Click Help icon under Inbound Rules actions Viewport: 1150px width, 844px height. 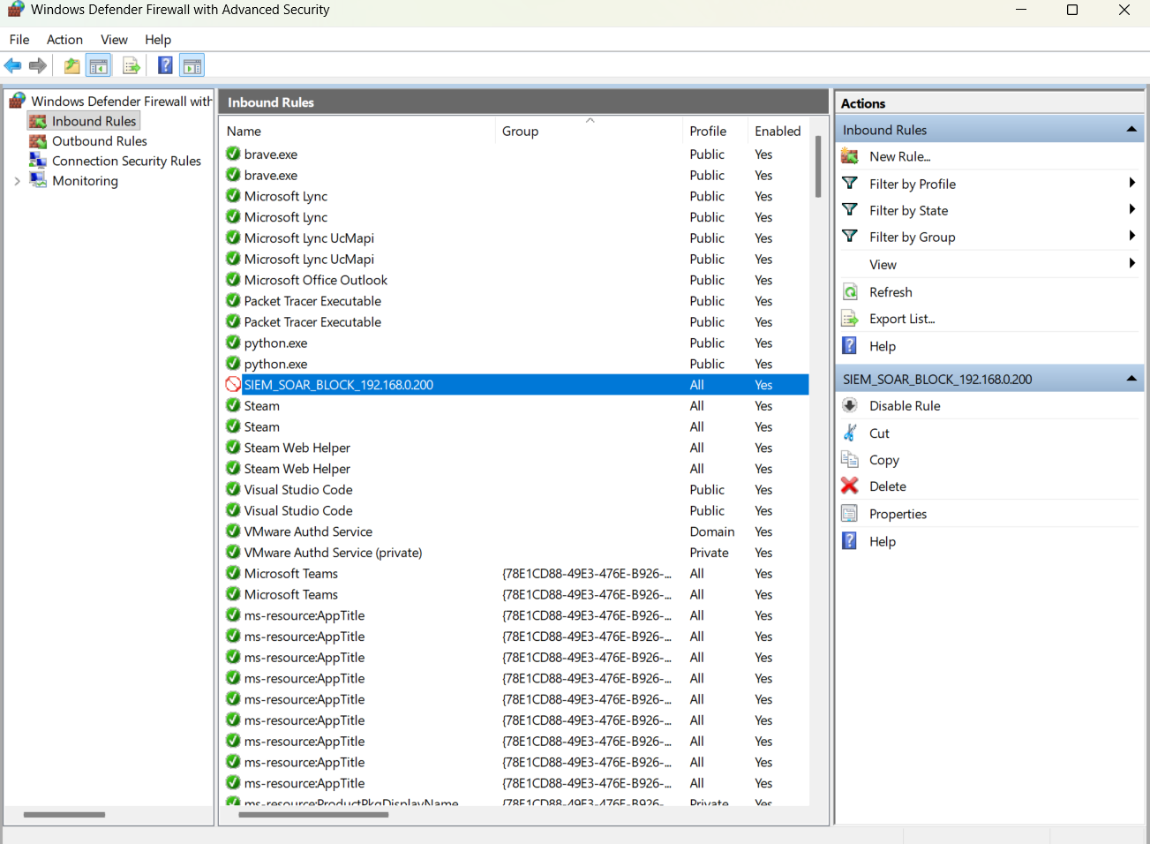click(x=850, y=345)
